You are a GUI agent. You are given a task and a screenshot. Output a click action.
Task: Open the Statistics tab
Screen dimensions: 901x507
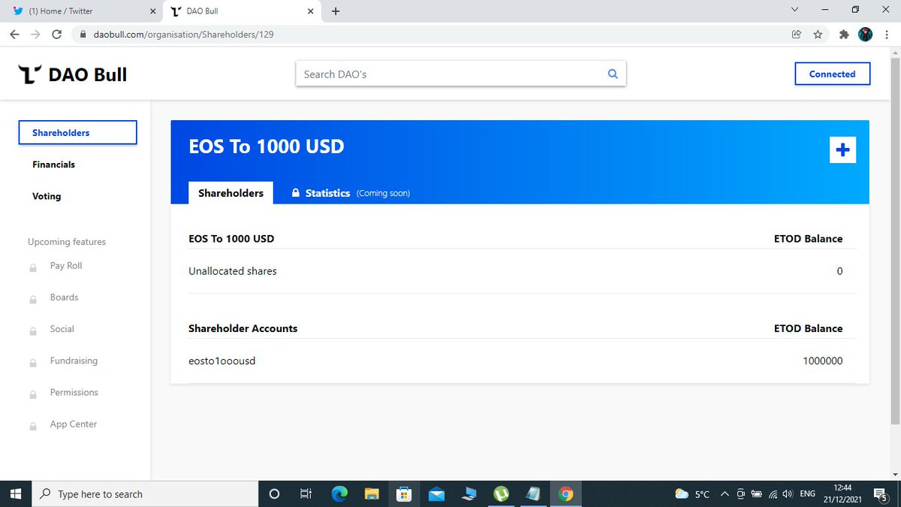point(327,193)
